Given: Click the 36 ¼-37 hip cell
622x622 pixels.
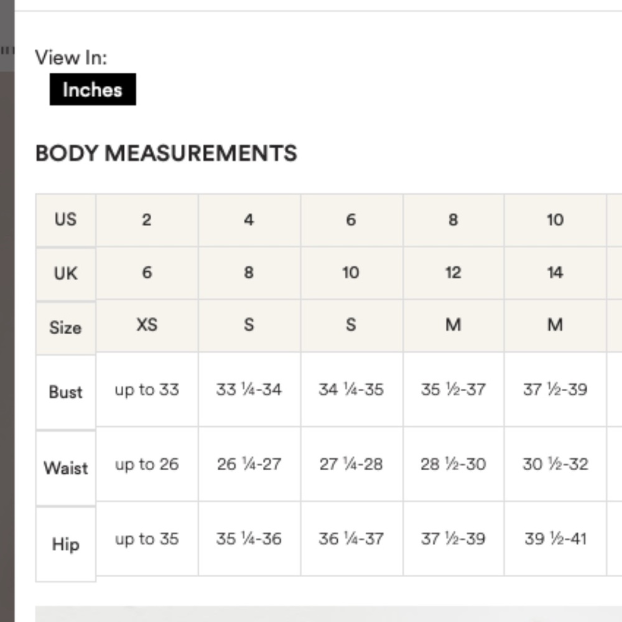Looking at the screenshot, I should (x=351, y=539).
